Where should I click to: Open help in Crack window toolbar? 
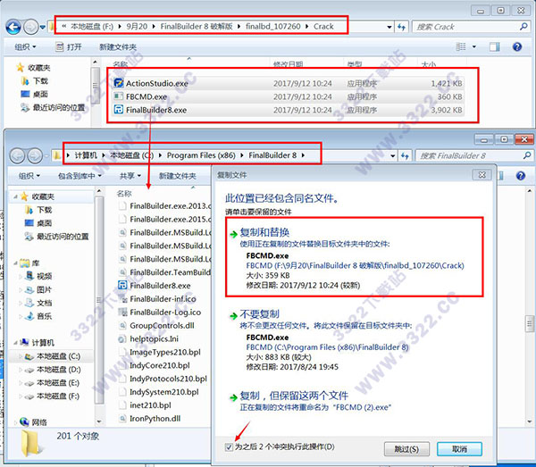[517, 46]
